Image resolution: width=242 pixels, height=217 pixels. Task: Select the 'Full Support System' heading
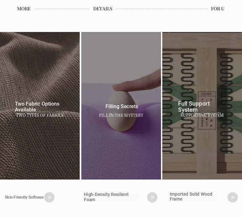[x=194, y=107]
